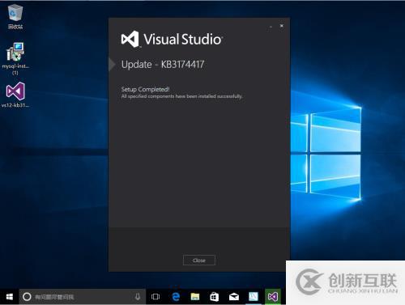
Task: Launch Microsoft Edge from the taskbar
Action: 176,297
